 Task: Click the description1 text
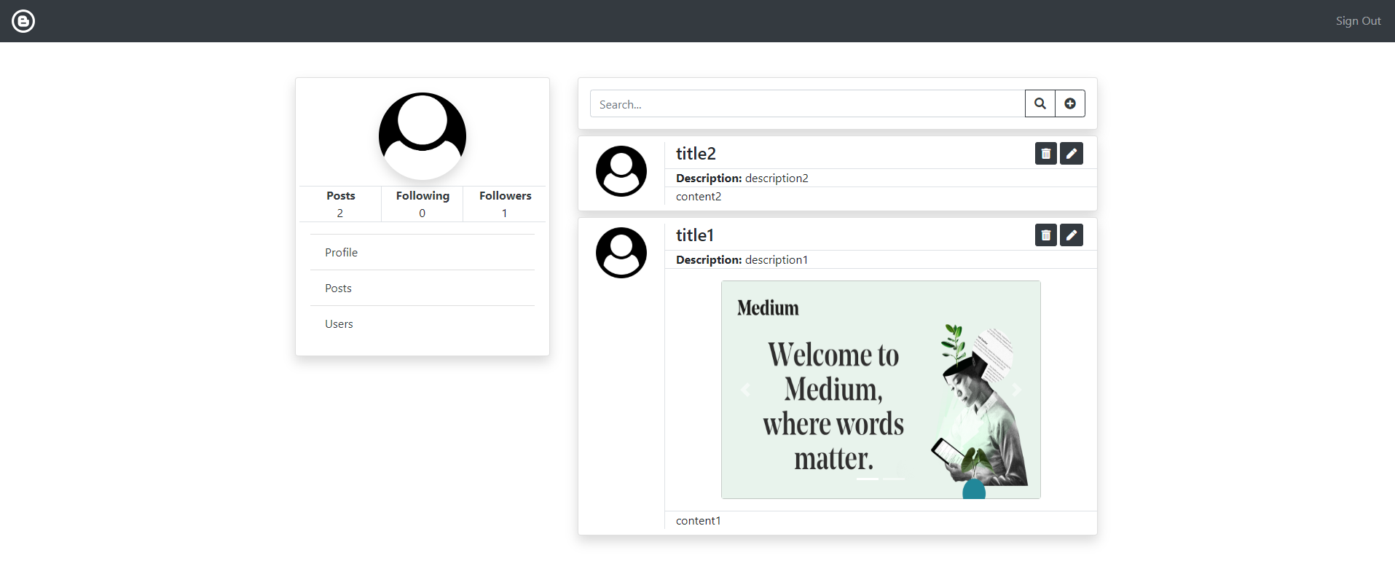point(777,260)
